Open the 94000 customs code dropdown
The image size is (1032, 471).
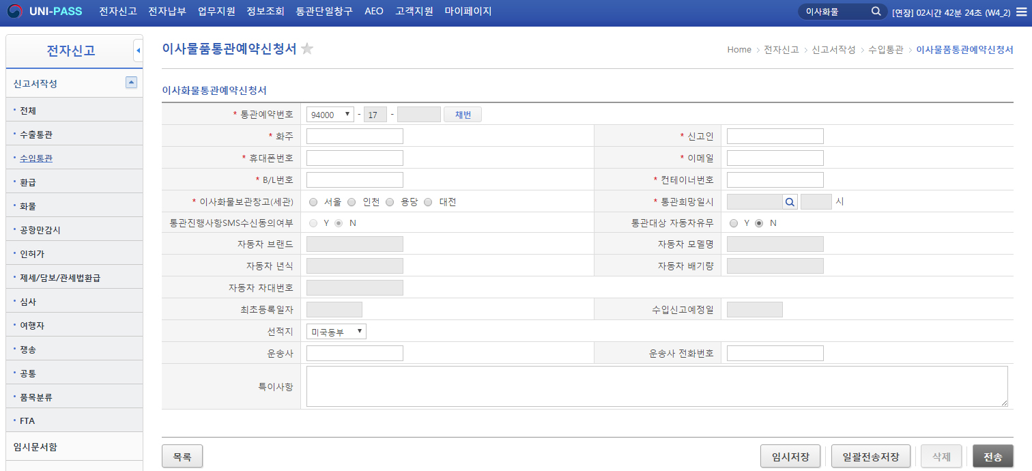[330, 115]
